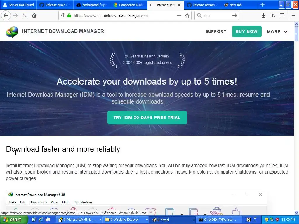Open View menu in IDM screenshot

coord(54,202)
